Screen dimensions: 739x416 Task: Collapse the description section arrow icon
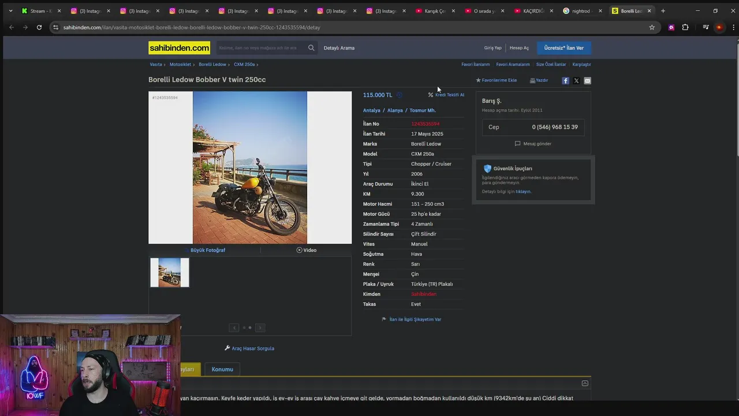(x=585, y=383)
